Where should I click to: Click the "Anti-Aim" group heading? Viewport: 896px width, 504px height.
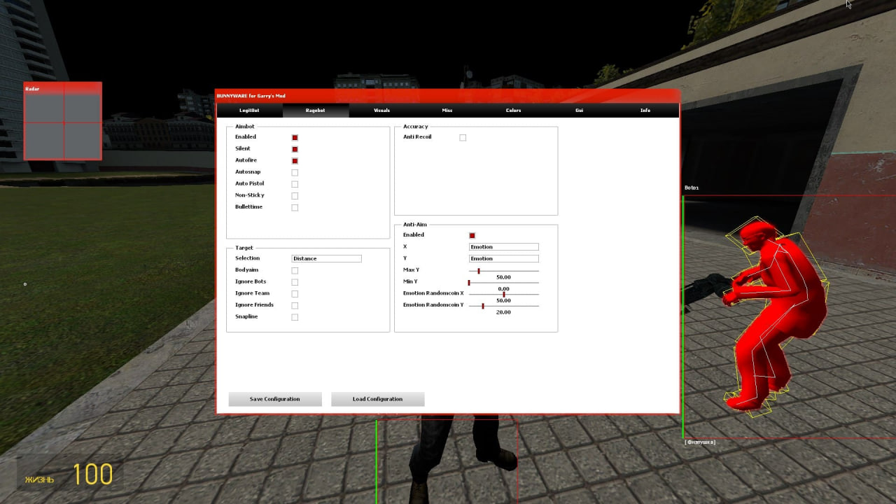click(x=415, y=225)
